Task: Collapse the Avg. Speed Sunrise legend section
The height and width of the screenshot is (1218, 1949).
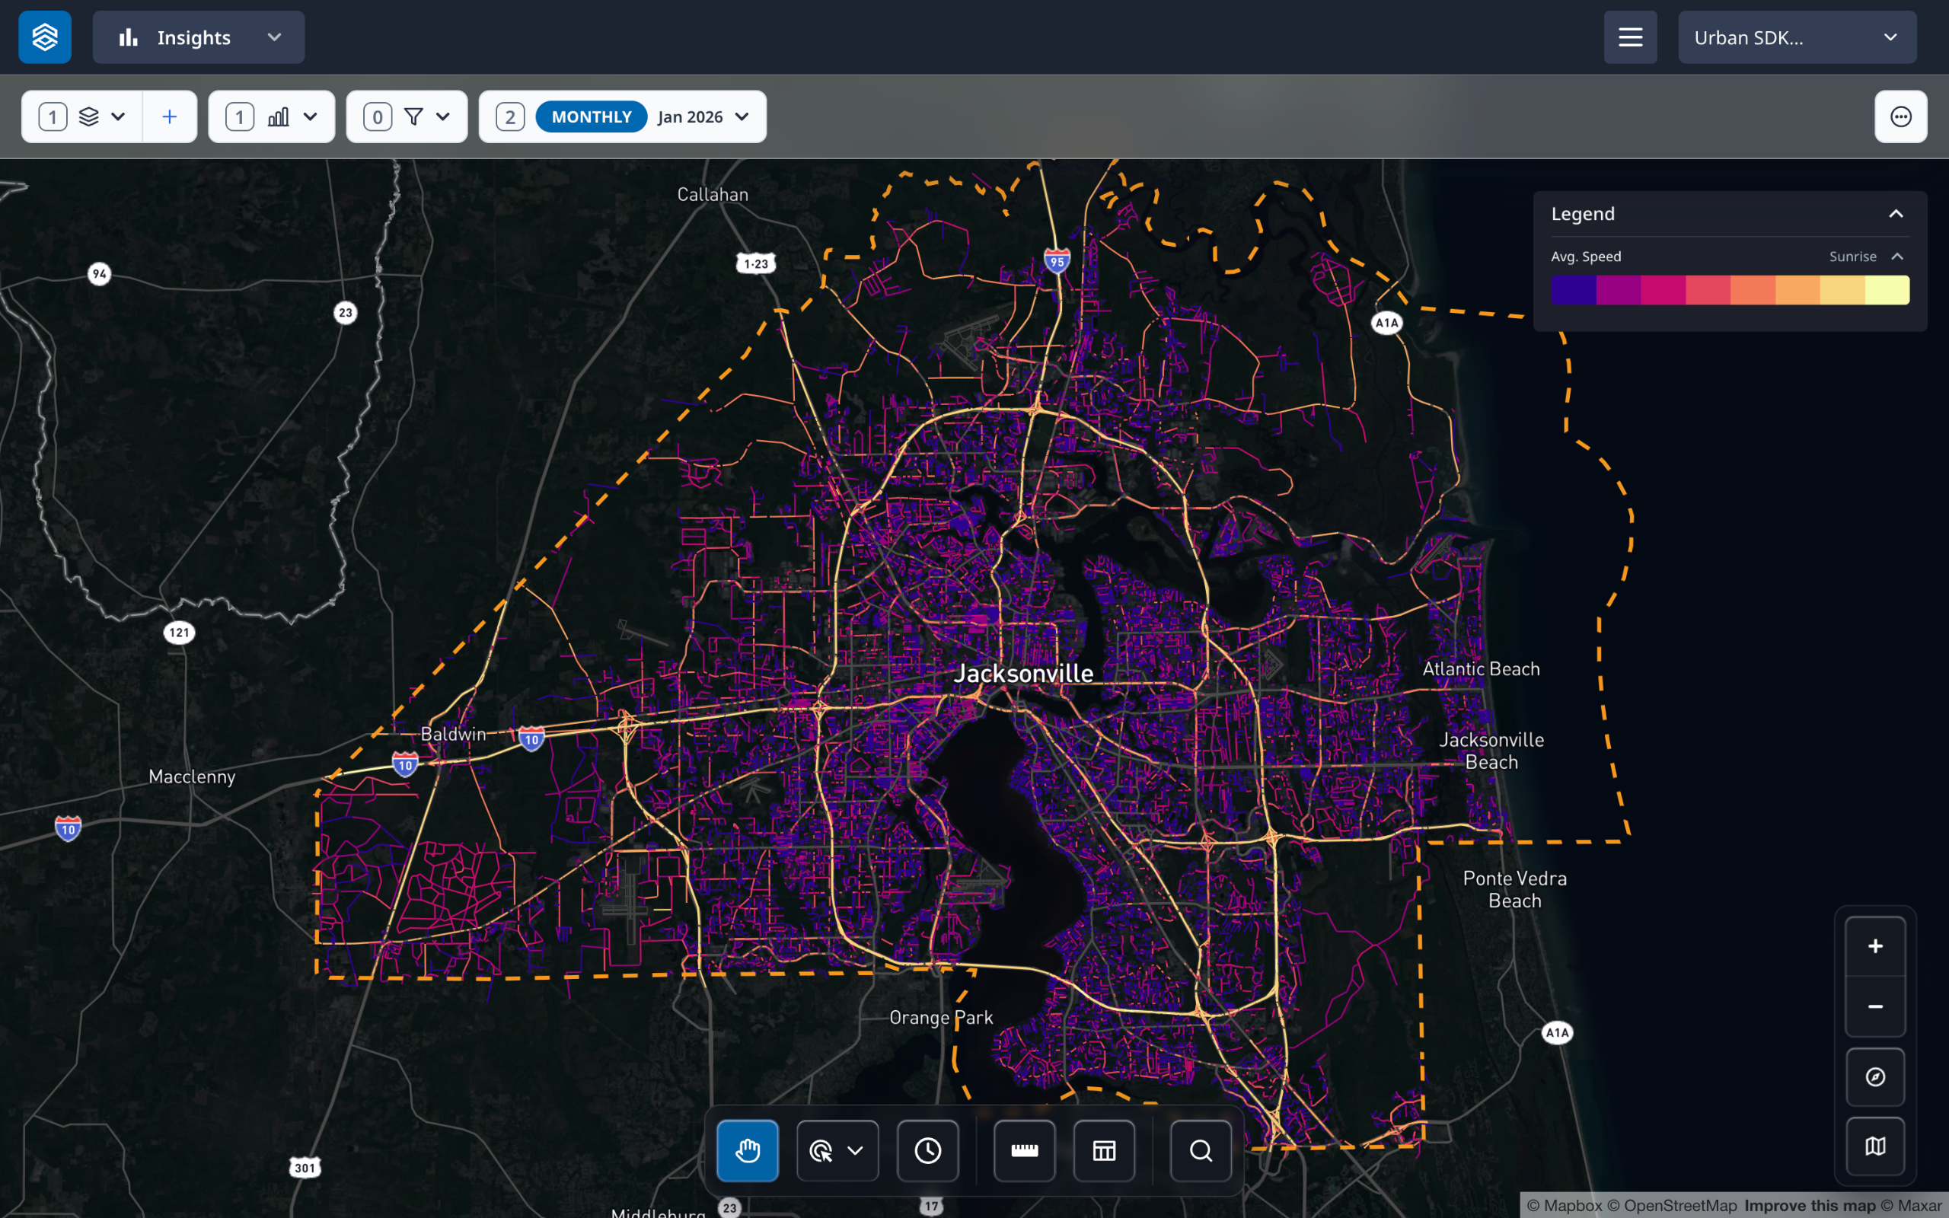Action: [x=1897, y=257]
